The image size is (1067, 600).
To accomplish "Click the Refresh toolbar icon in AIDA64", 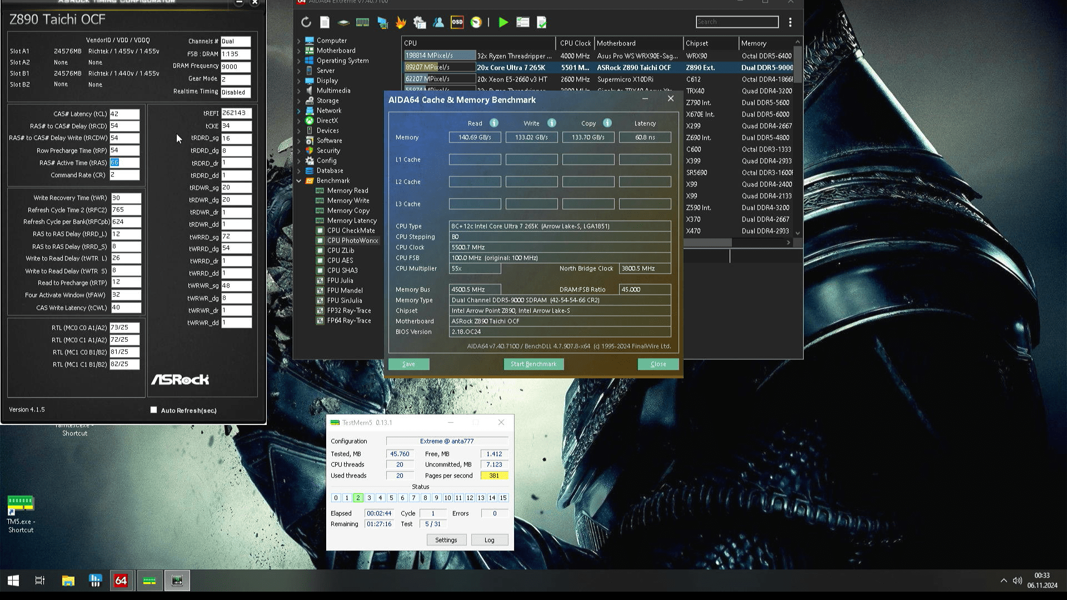I will point(306,22).
